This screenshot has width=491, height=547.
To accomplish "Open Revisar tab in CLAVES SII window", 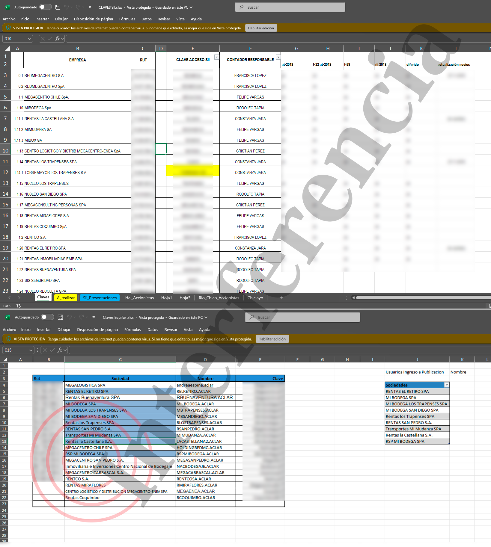I will [x=164, y=19].
